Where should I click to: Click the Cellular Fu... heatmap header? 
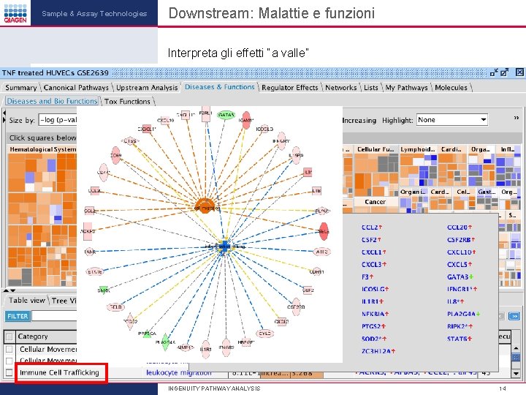point(376,148)
